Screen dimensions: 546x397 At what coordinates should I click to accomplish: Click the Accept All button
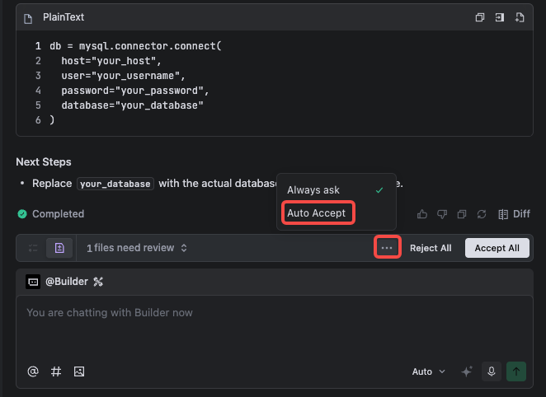497,248
